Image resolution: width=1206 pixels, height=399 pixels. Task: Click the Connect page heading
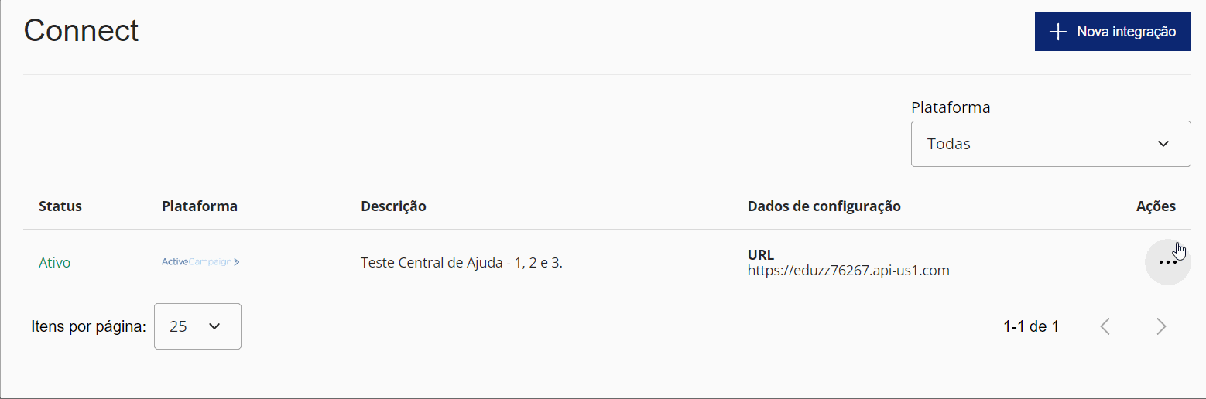[x=81, y=31]
